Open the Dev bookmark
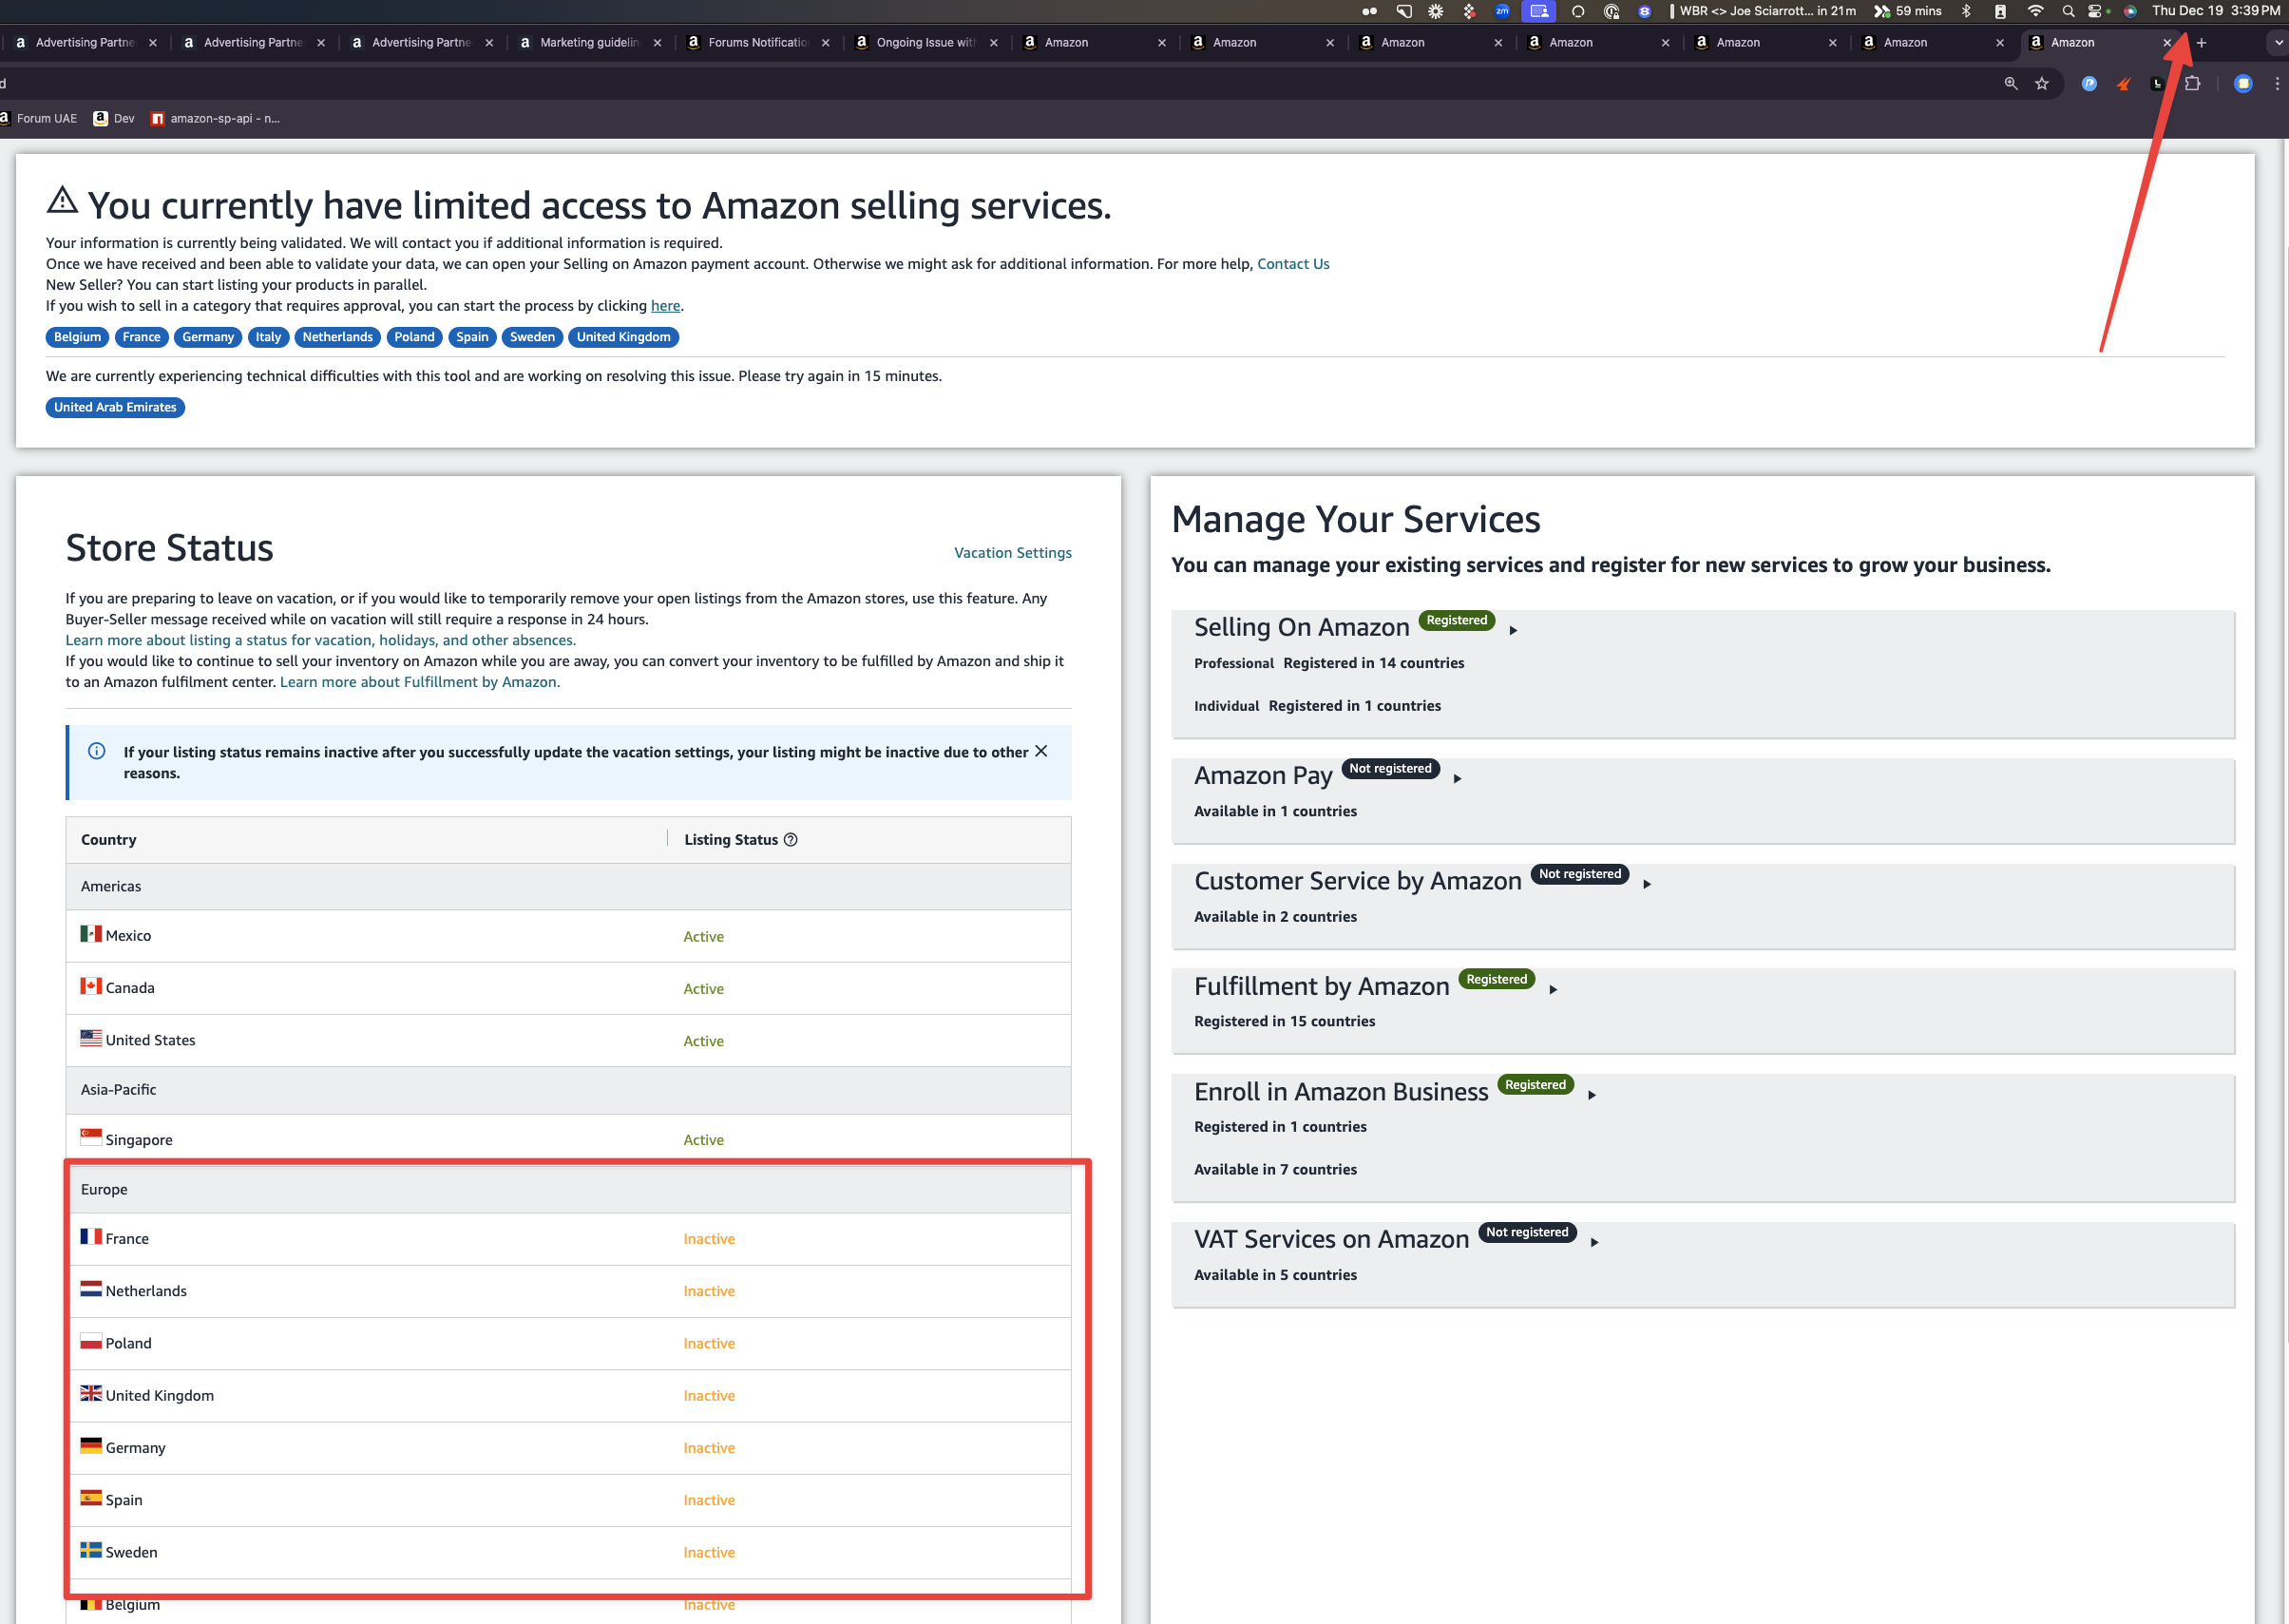 [x=114, y=118]
